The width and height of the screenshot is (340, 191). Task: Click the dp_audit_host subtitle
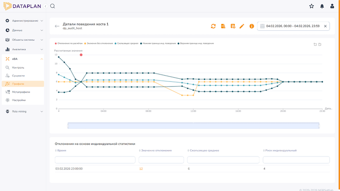72,28
